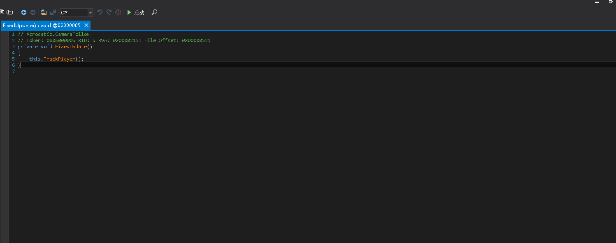This screenshot has width=616, height=243.
Task: Undo the last edit with the undo icon
Action: 100,12
